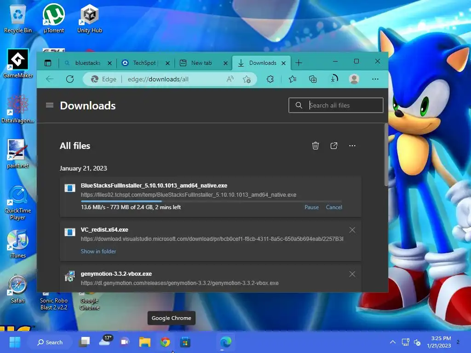Image resolution: width=471 pixels, height=353 pixels.
Task: Open the Chat camera icon on the taskbar
Action: click(125, 342)
